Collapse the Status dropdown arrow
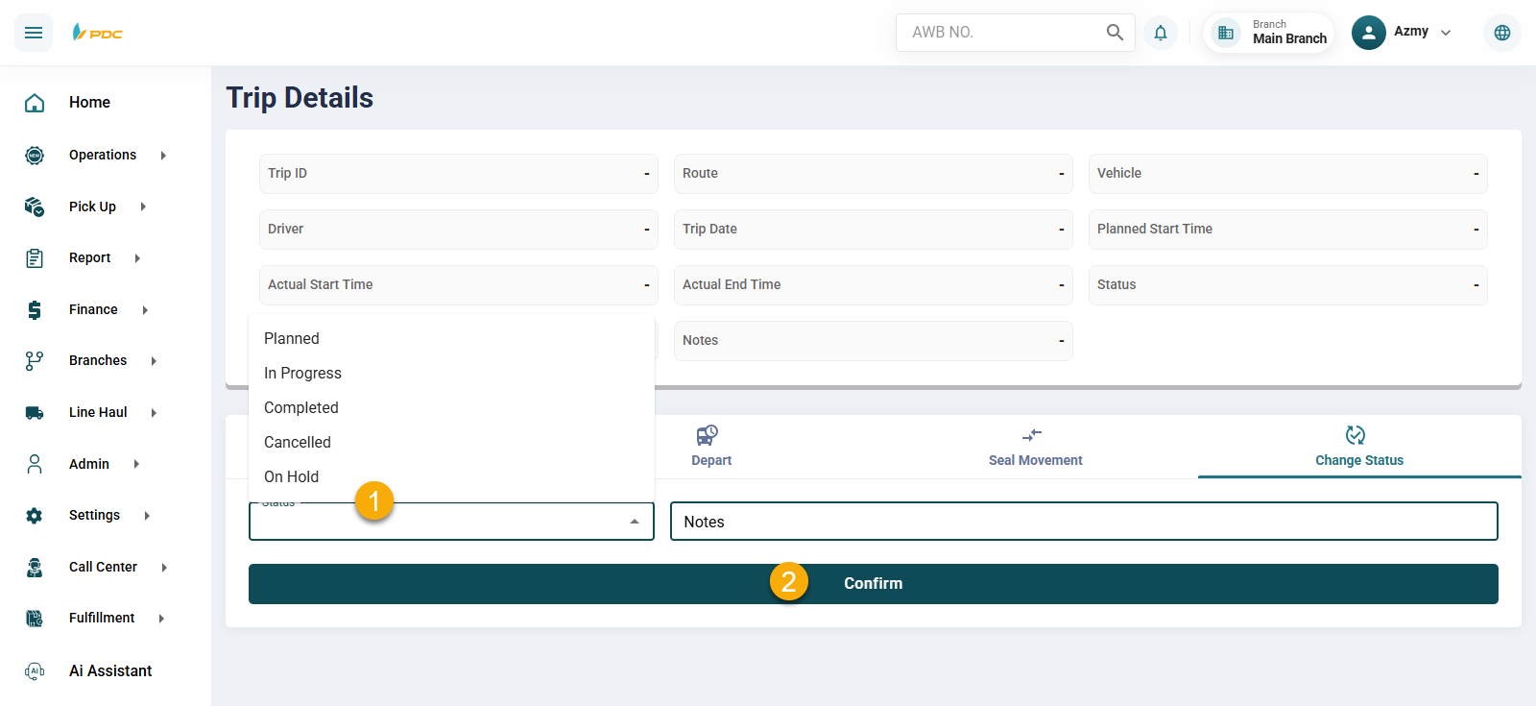The height and width of the screenshot is (706, 1536). [635, 522]
